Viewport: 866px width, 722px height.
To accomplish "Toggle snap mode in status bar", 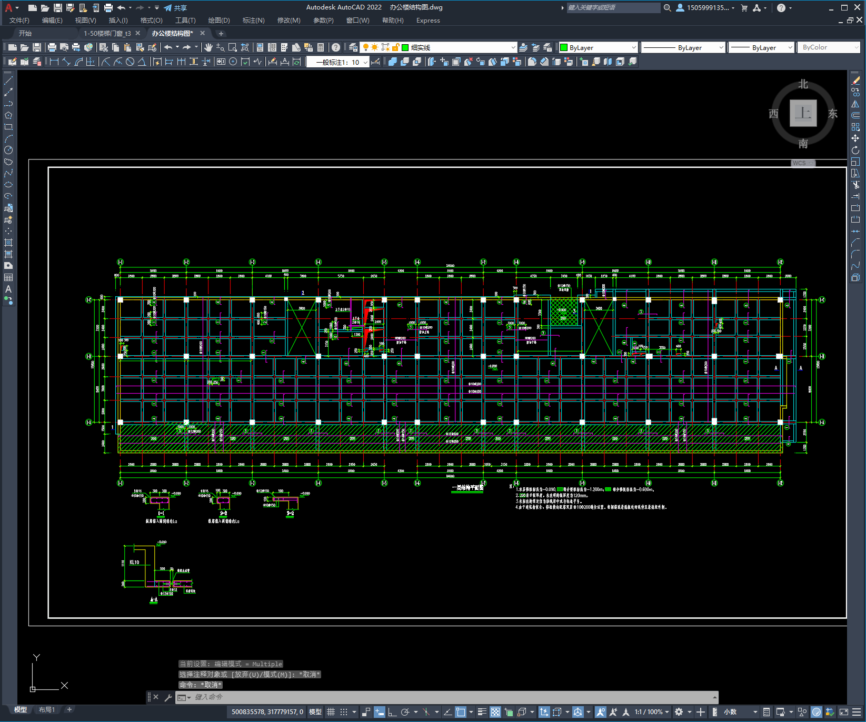I will [x=344, y=712].
